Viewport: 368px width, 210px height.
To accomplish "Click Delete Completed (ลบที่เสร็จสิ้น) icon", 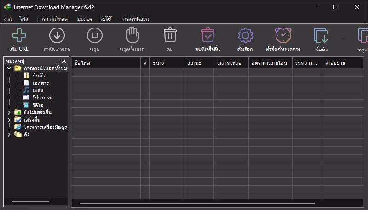I will tap(208, 35).
